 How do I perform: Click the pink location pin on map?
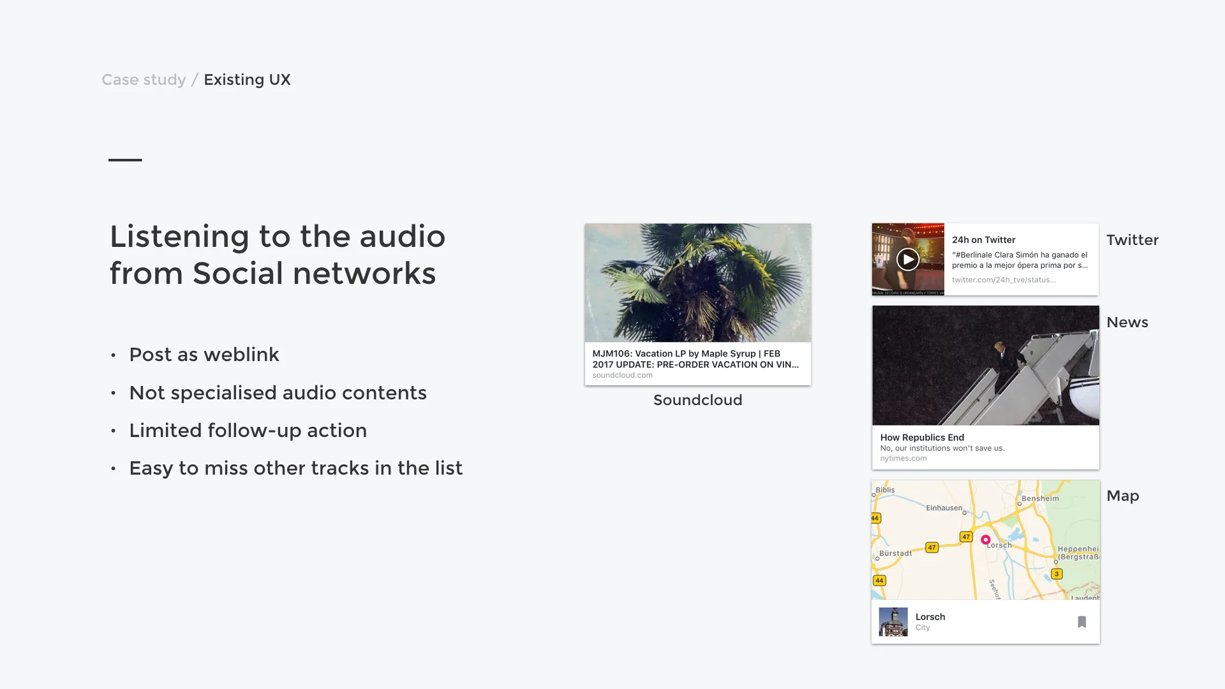986,540
